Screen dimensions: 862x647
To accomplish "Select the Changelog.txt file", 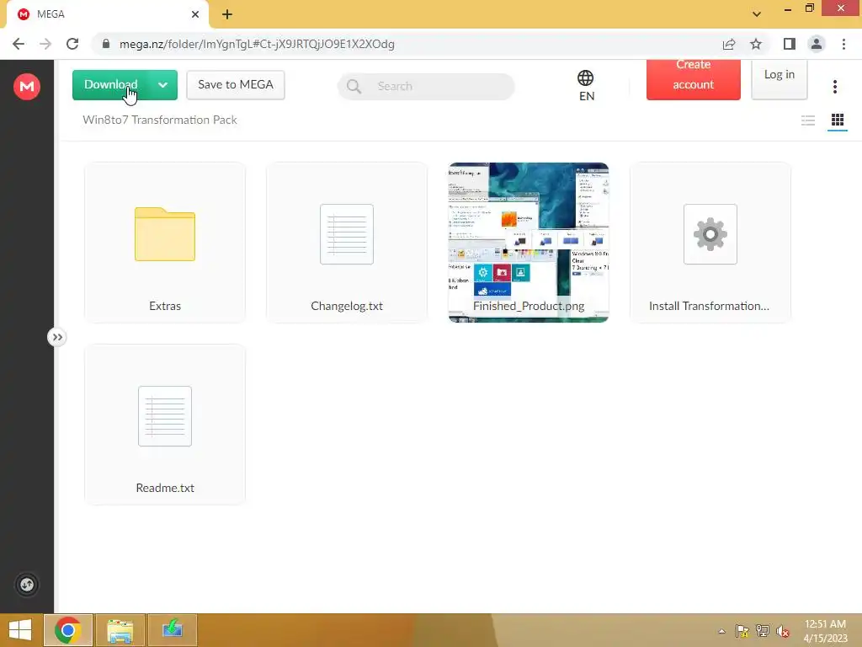I will (x=347, y=243).
